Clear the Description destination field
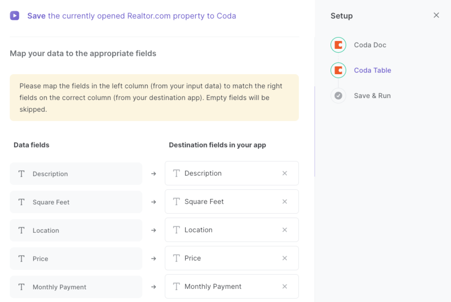 [x=285, y=173]
